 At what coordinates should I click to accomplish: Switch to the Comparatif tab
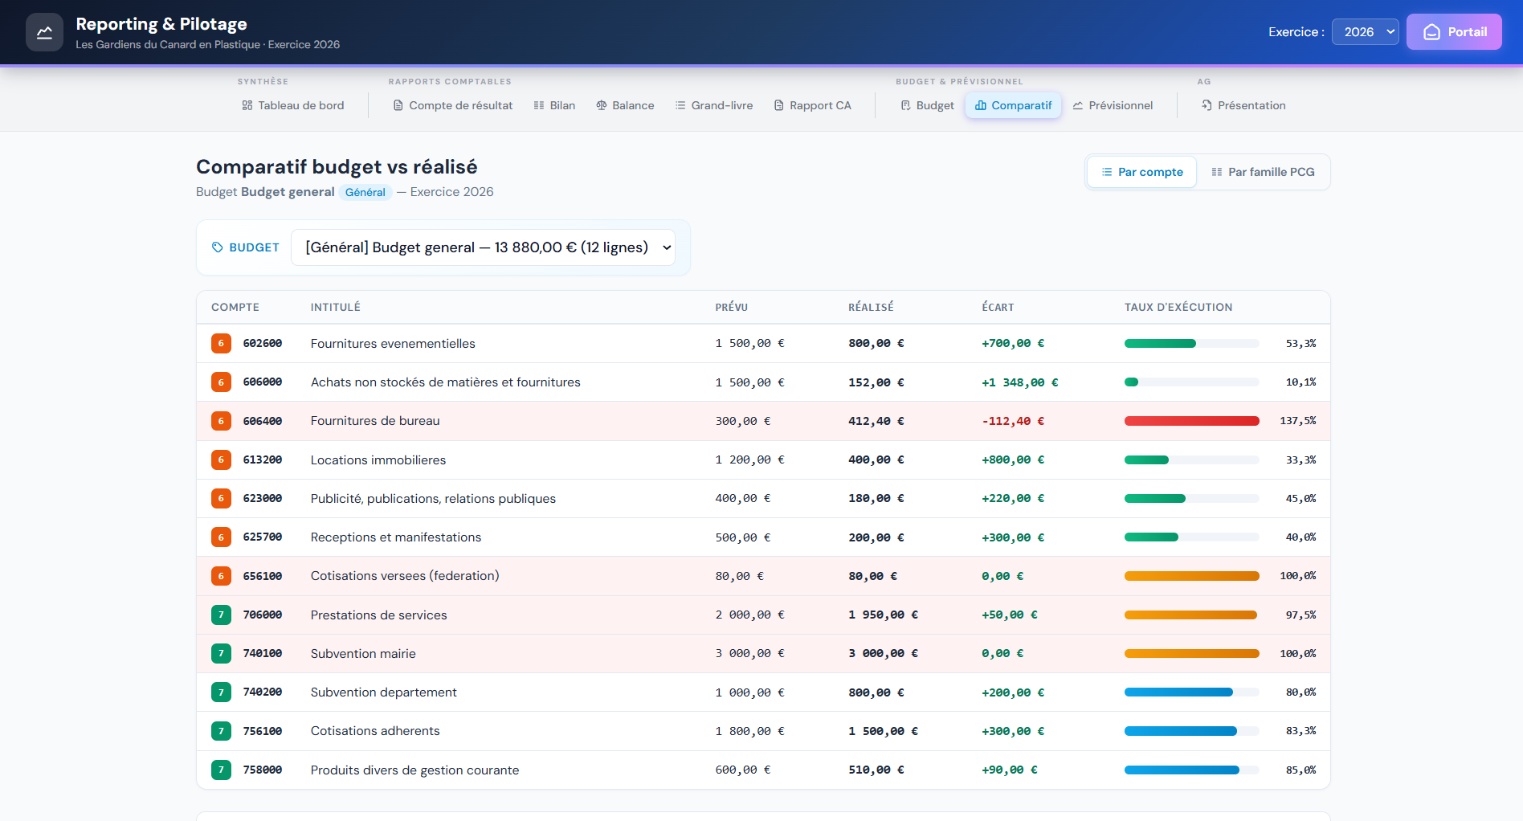tap(1012, 105)
